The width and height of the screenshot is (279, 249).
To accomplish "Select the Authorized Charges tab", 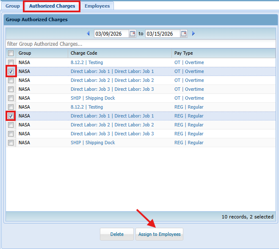I will pyautogui.click(x=52, y=6).
